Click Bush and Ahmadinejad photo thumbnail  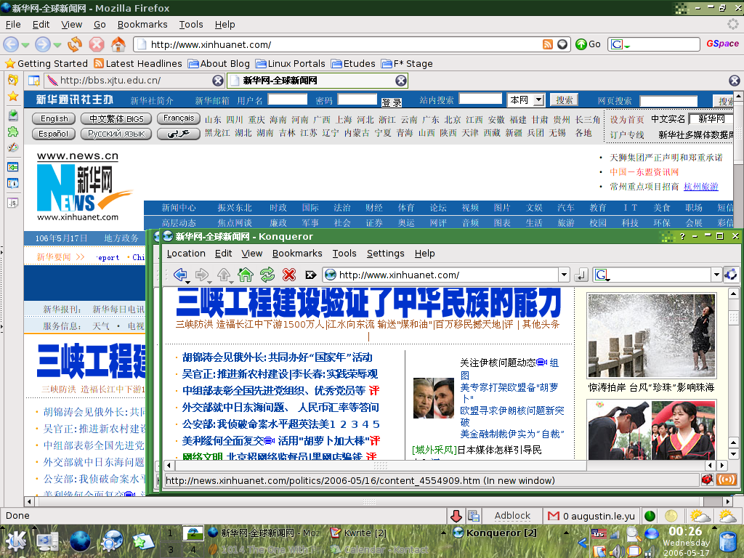(x=433, y=397)
